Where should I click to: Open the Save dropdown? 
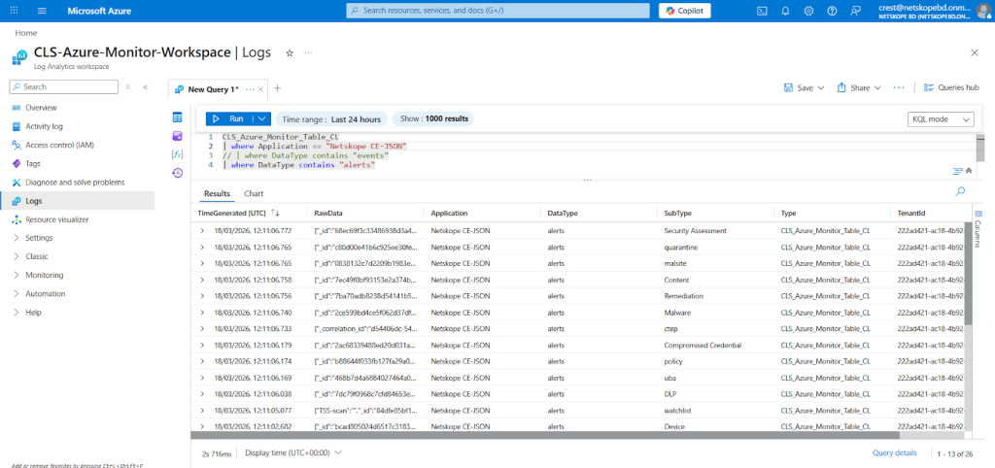pos(804,87)
